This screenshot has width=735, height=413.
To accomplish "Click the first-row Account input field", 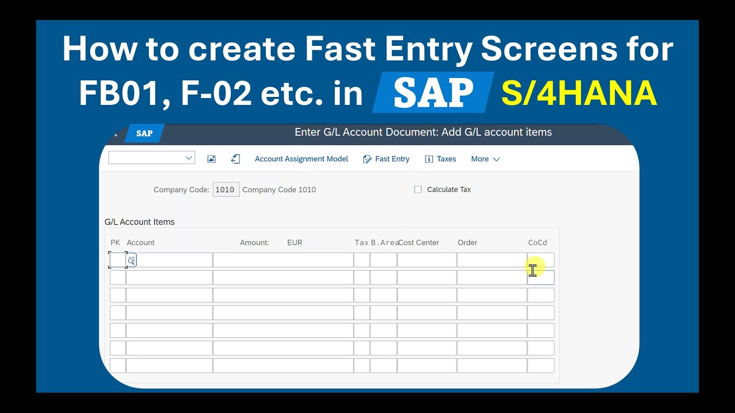I will coord(169,260).
